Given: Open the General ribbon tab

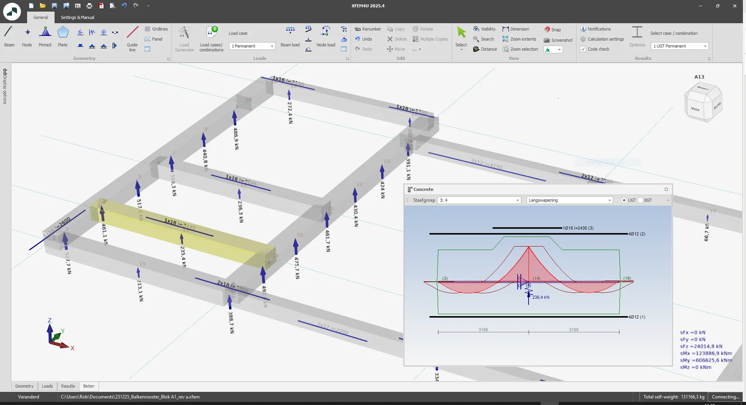Looking at the screenshot, I should [x=41, y=18].
